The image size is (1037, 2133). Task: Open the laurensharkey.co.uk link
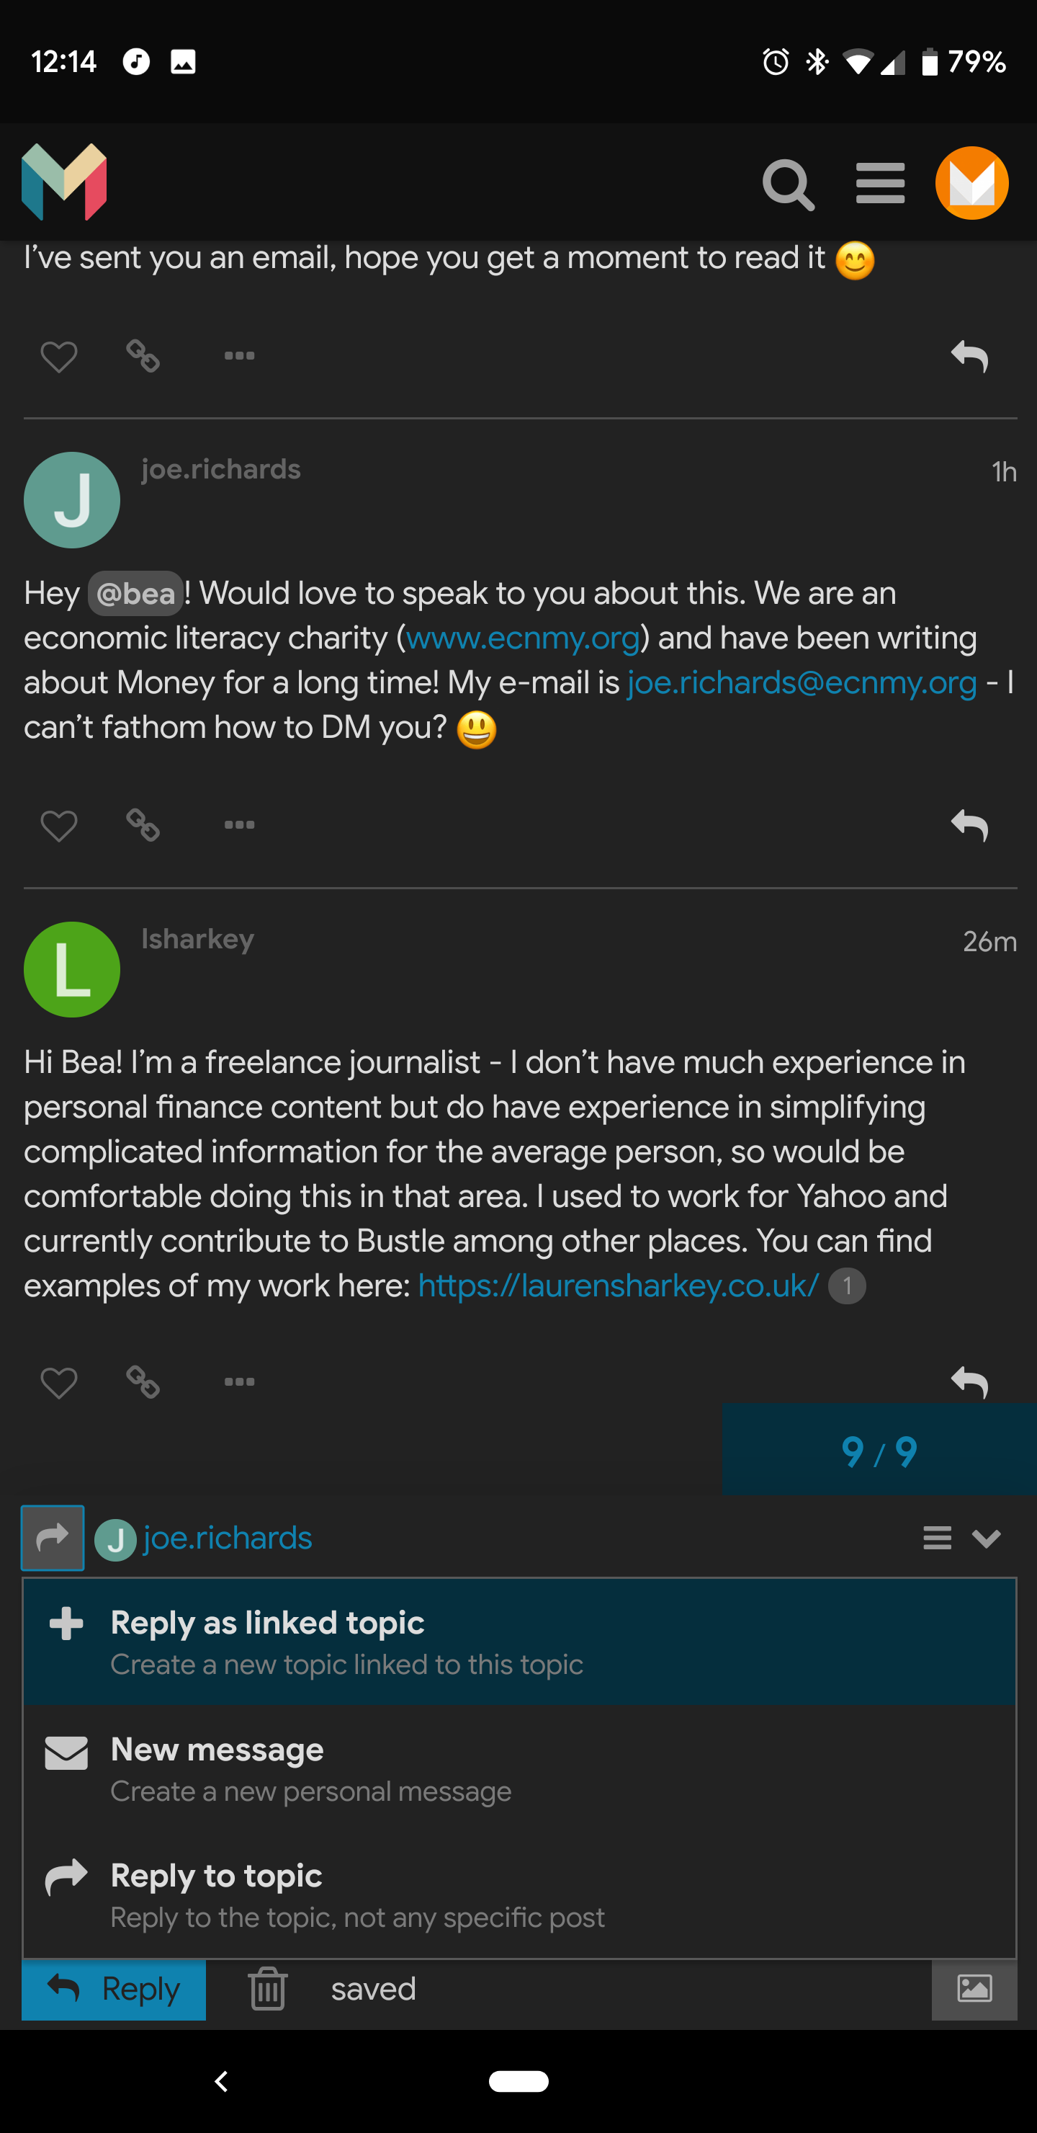click(618, 1285)
